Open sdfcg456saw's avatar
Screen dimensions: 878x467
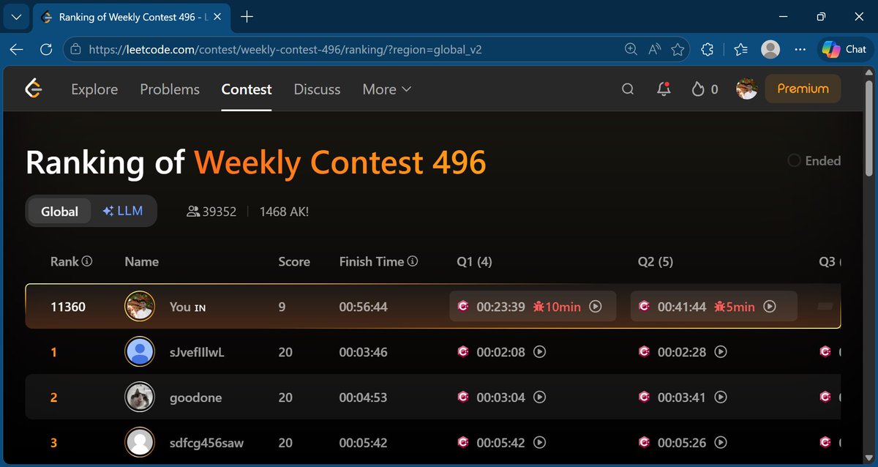(140, 443)
